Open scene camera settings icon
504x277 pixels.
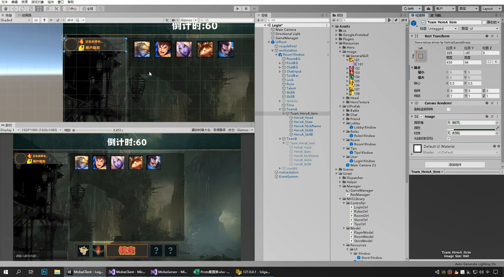point(174,20)
